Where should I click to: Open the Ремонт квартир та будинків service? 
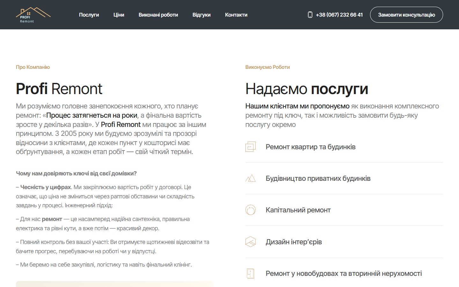[x=310, y=147]
